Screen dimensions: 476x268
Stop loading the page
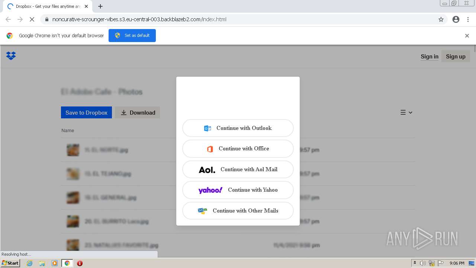pos(32,19)
